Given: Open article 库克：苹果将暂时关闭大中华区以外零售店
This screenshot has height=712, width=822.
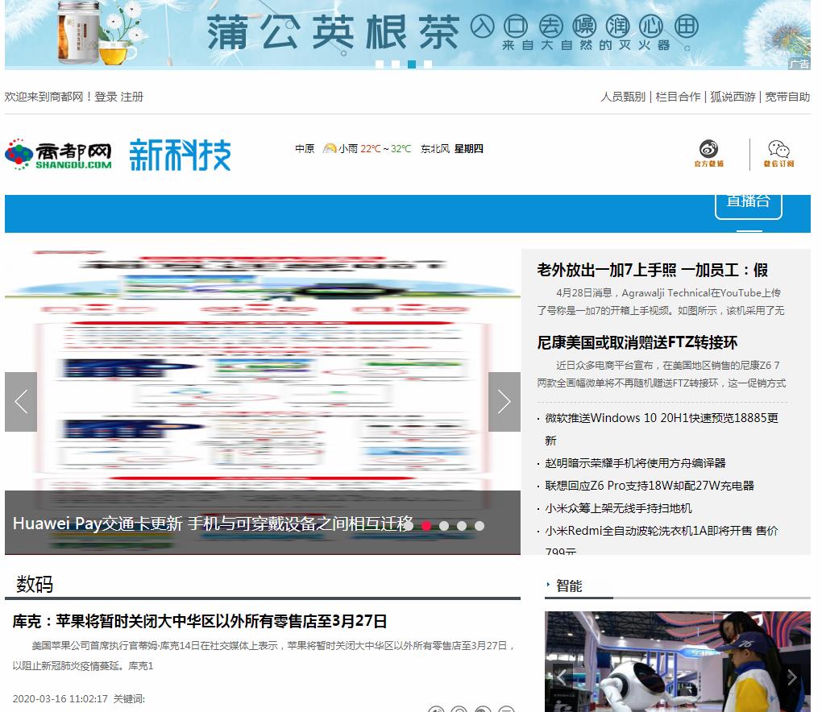Looking at the screenshot, I should (x=199, y=621).
